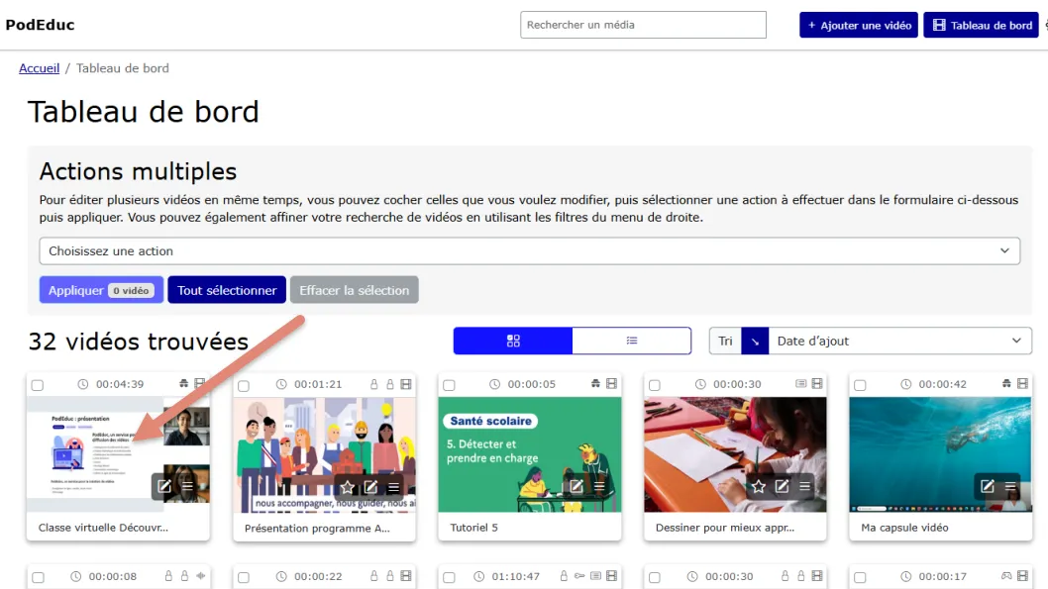Image resolution: width=1048 pixels, height=589 pixels.
Task: Click the chapter list icon beside 00:00:30 in the Dessiner pour mieux card header
Action: pos(800,383)
